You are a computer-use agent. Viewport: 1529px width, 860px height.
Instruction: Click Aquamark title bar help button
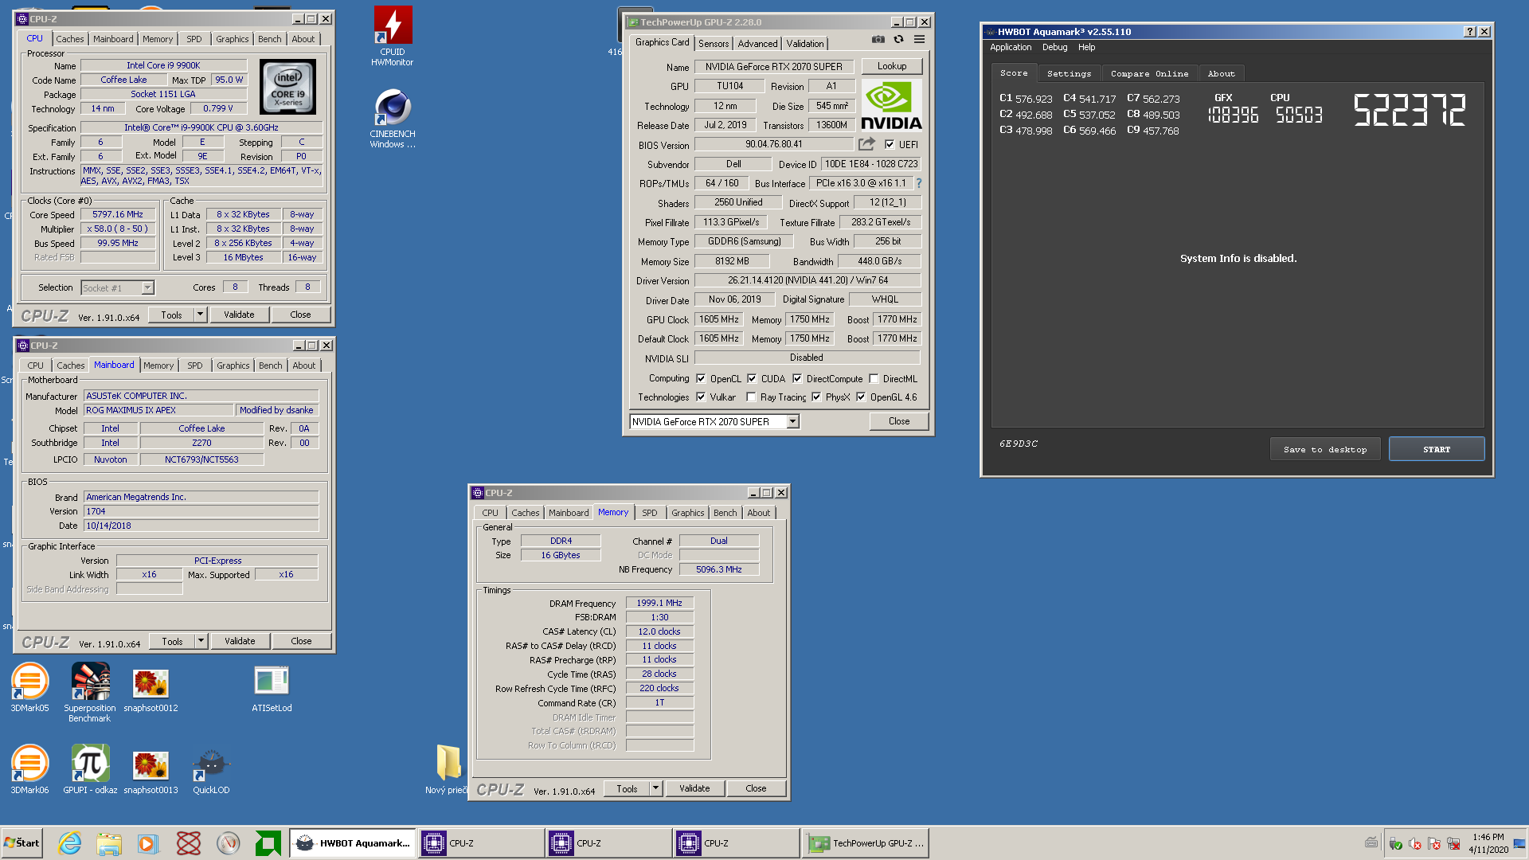tap(1469, 32)
